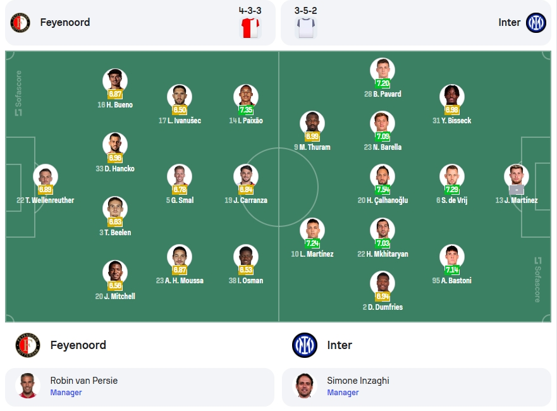Click Feyenoord's red and white kit icon
Viewport: 557px width, 411px height.
pyautogui.click(x=250, y=28)
